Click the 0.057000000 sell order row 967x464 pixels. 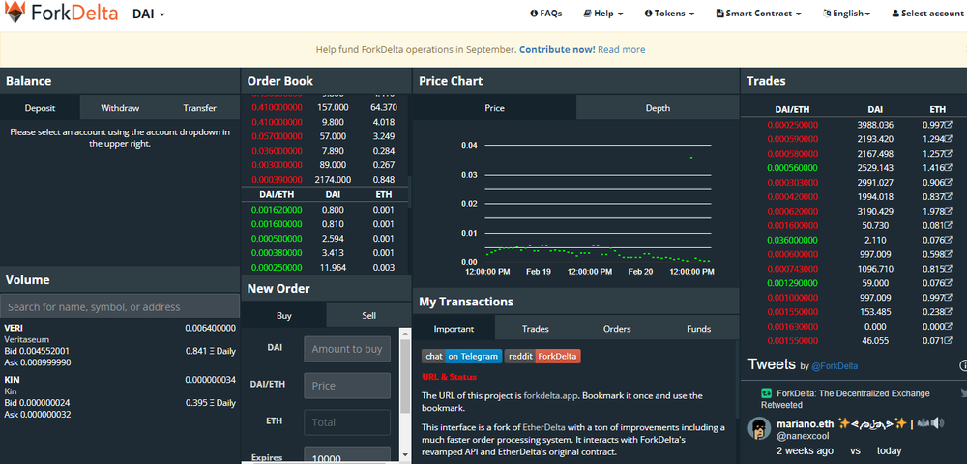324,136
